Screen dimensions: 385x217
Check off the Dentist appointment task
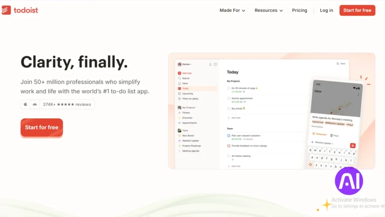point(229,98)
